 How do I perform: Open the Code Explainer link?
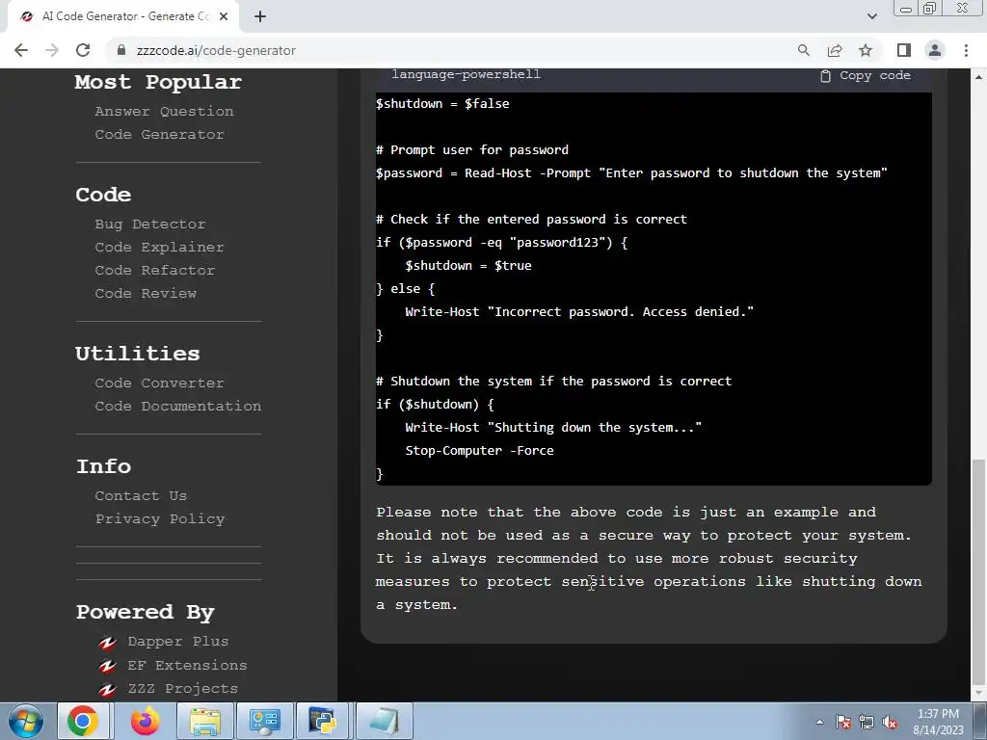coord(159,248)
